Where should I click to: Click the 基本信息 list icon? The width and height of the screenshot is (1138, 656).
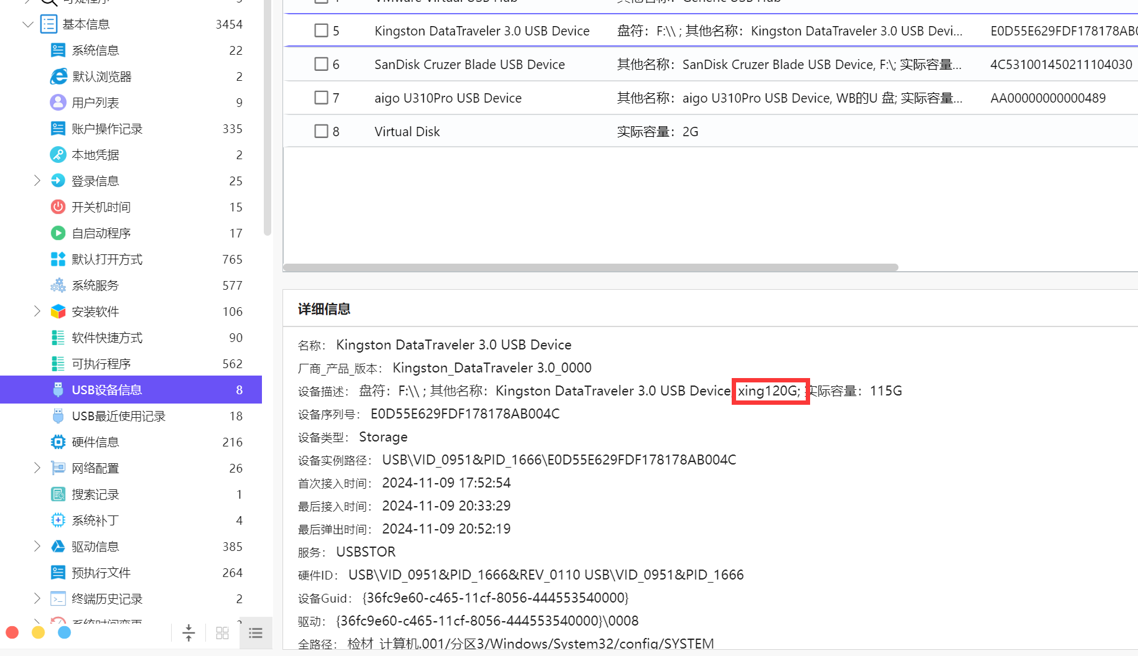pyautogui.click(x=49, y=24)
